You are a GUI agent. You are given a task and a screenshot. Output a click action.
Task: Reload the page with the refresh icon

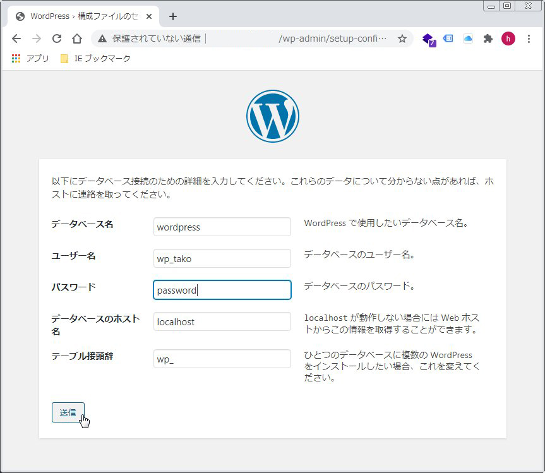57,39
